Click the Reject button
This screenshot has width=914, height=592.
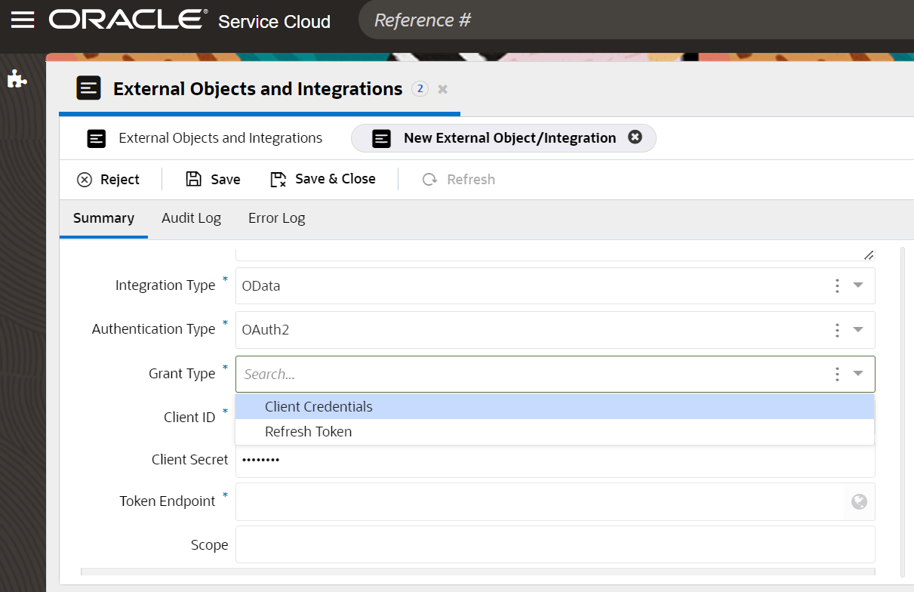109,179
